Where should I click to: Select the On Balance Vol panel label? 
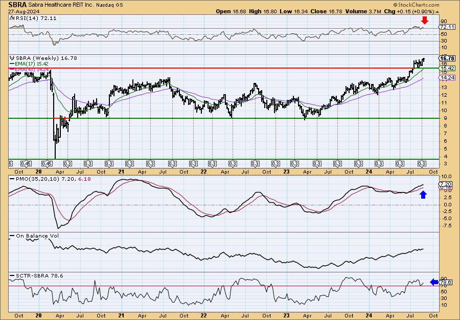(37, 236)
